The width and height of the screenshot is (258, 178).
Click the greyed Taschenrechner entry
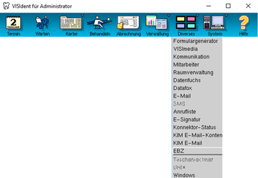coord(197,159)
